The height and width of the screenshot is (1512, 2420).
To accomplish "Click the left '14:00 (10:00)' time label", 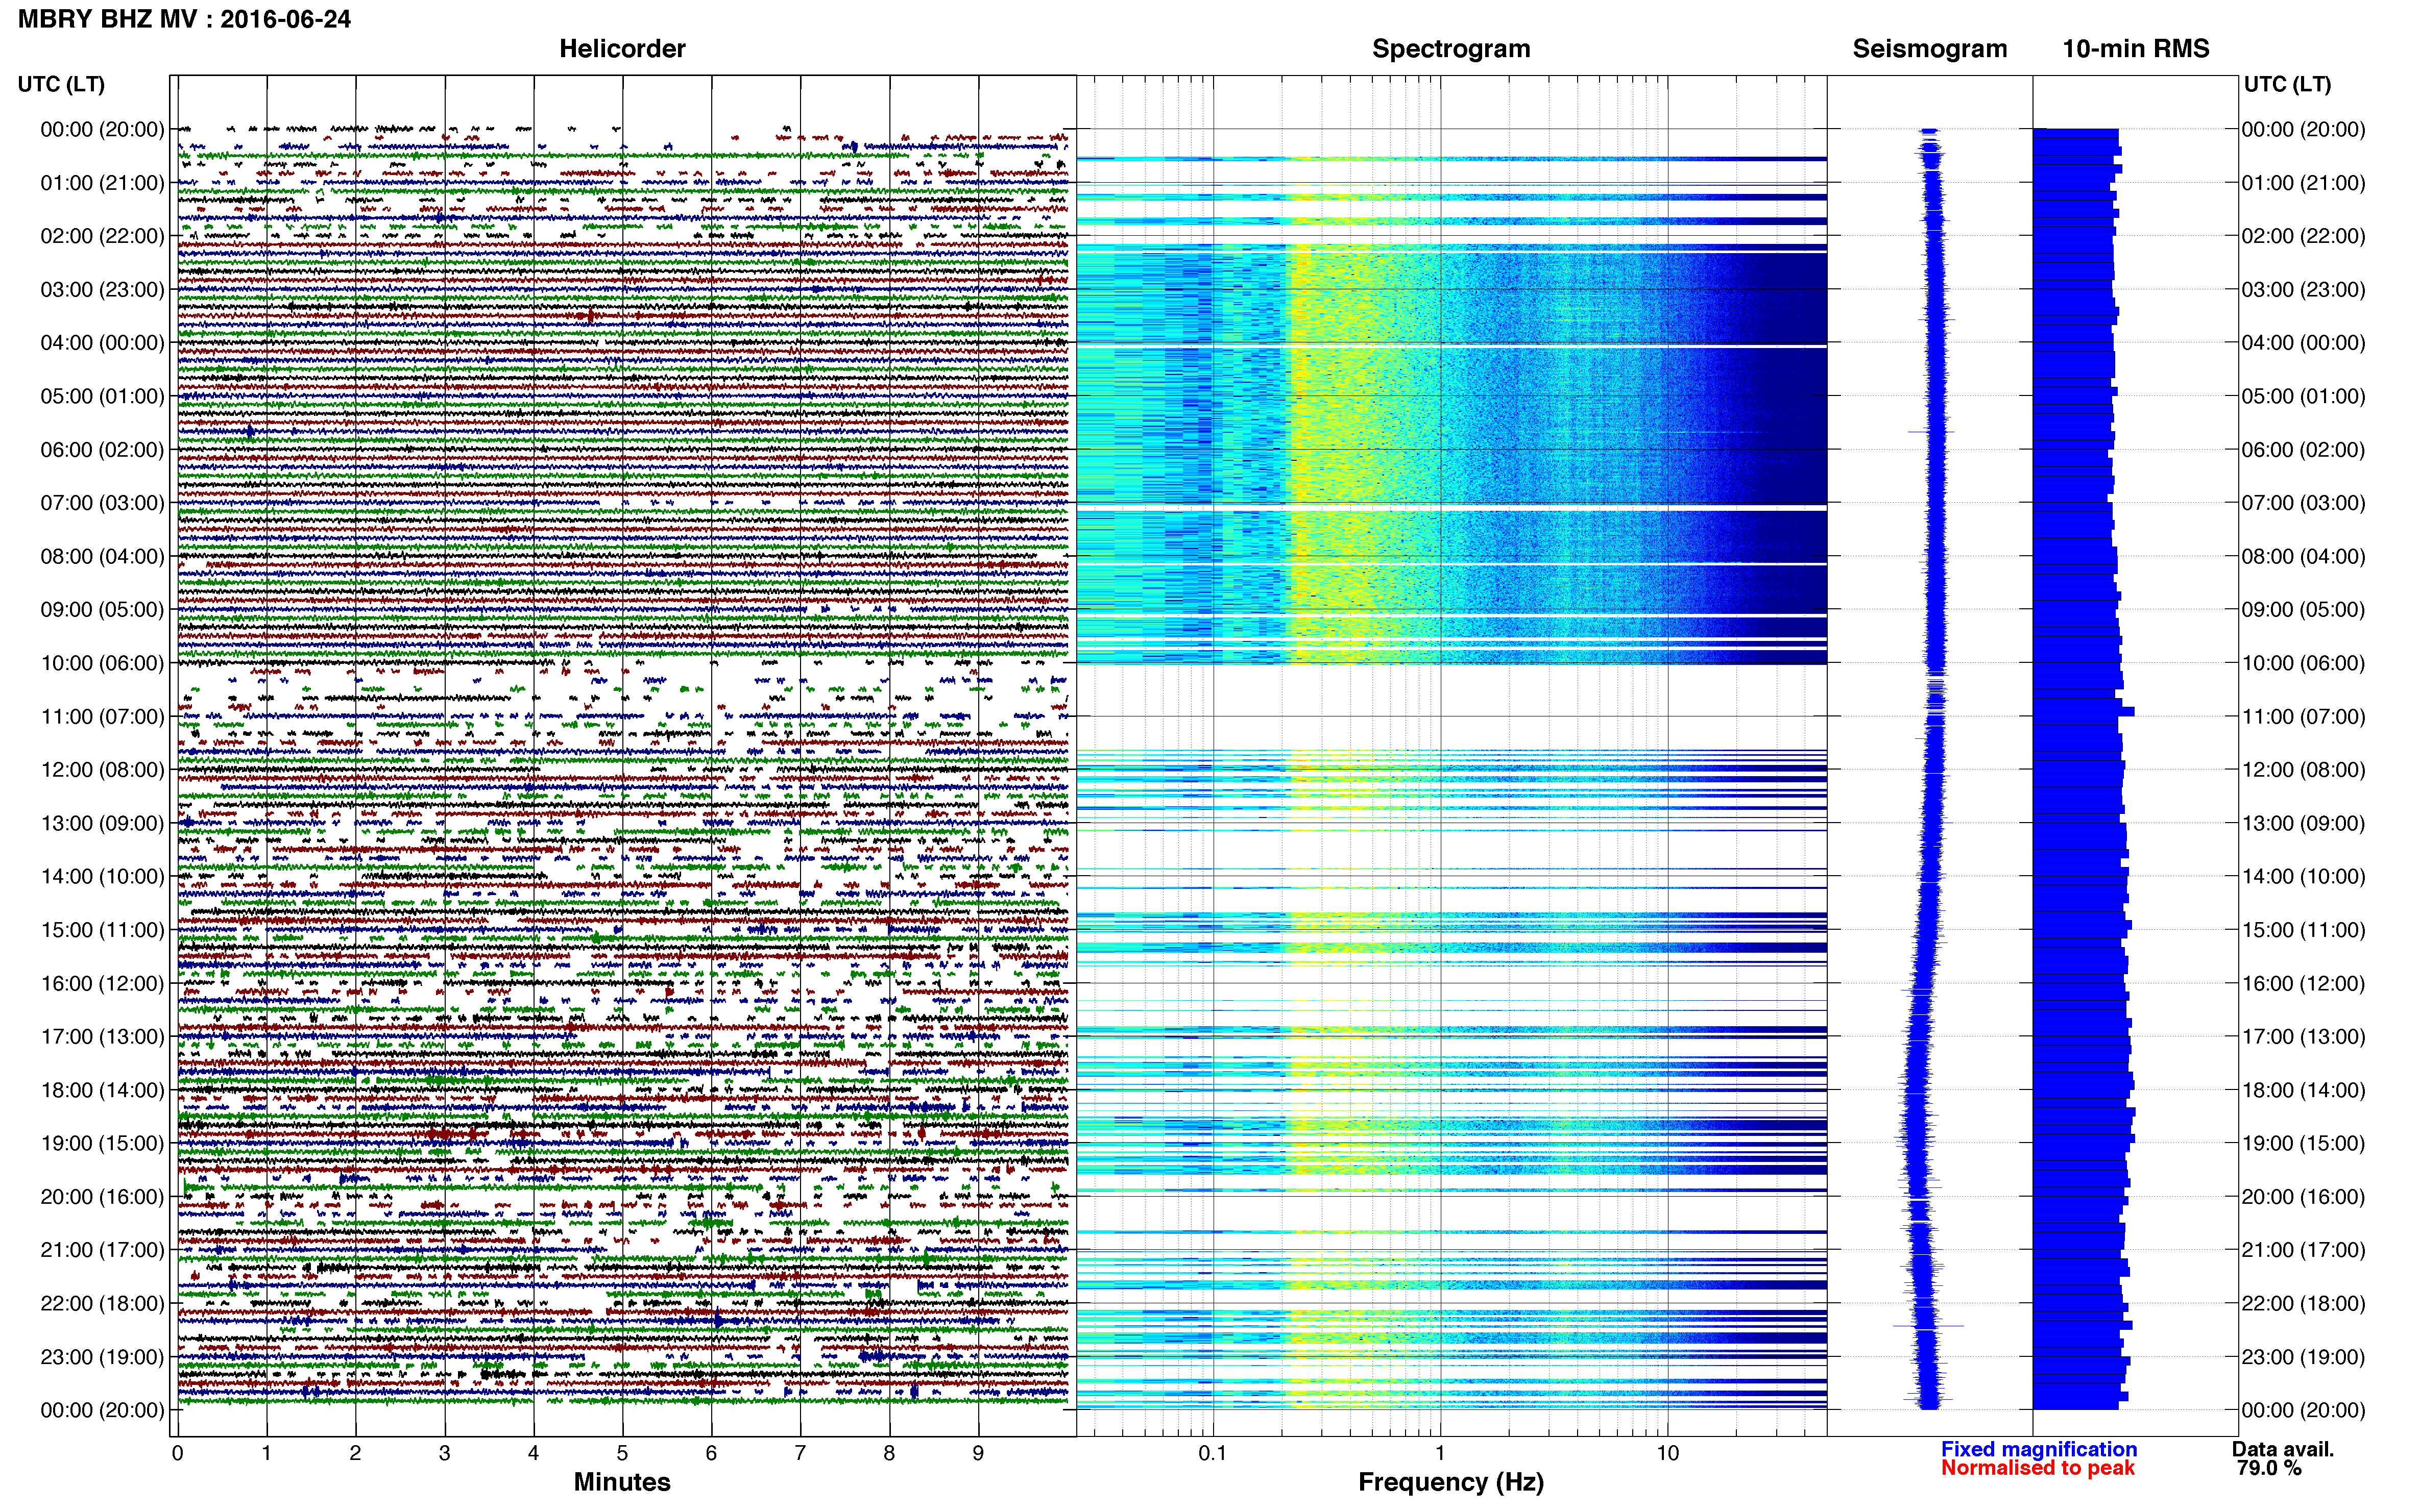I will tap(102, 877).
